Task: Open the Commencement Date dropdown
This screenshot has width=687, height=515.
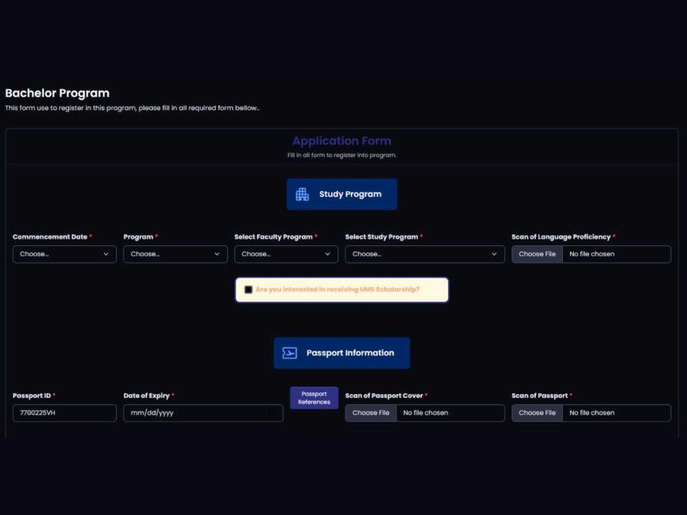Action: (64, 254)
